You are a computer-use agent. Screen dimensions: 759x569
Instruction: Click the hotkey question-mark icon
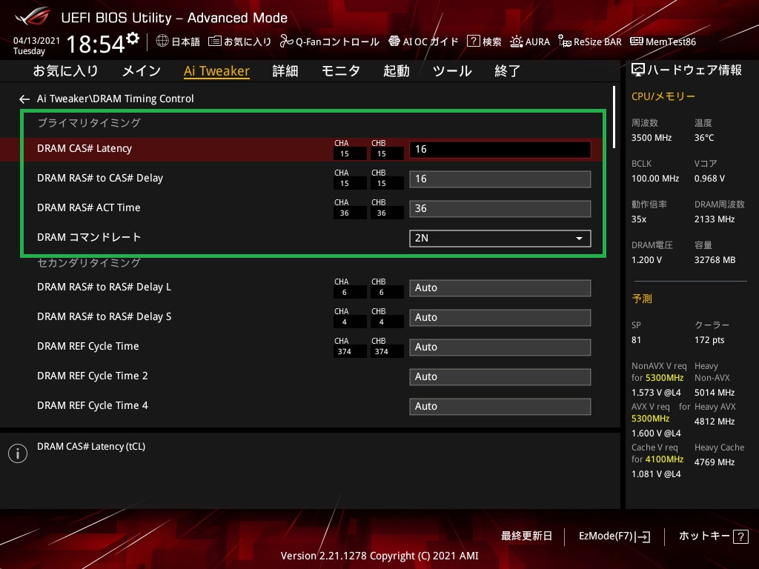click(740, 536)
